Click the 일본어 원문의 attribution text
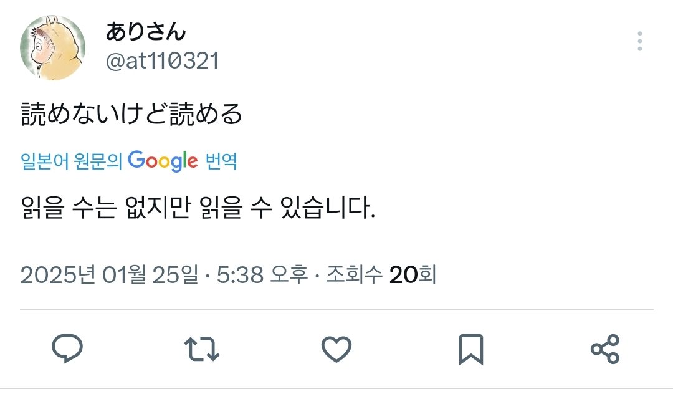The width and height of the screenshot is (673, 394). (72, 161)
